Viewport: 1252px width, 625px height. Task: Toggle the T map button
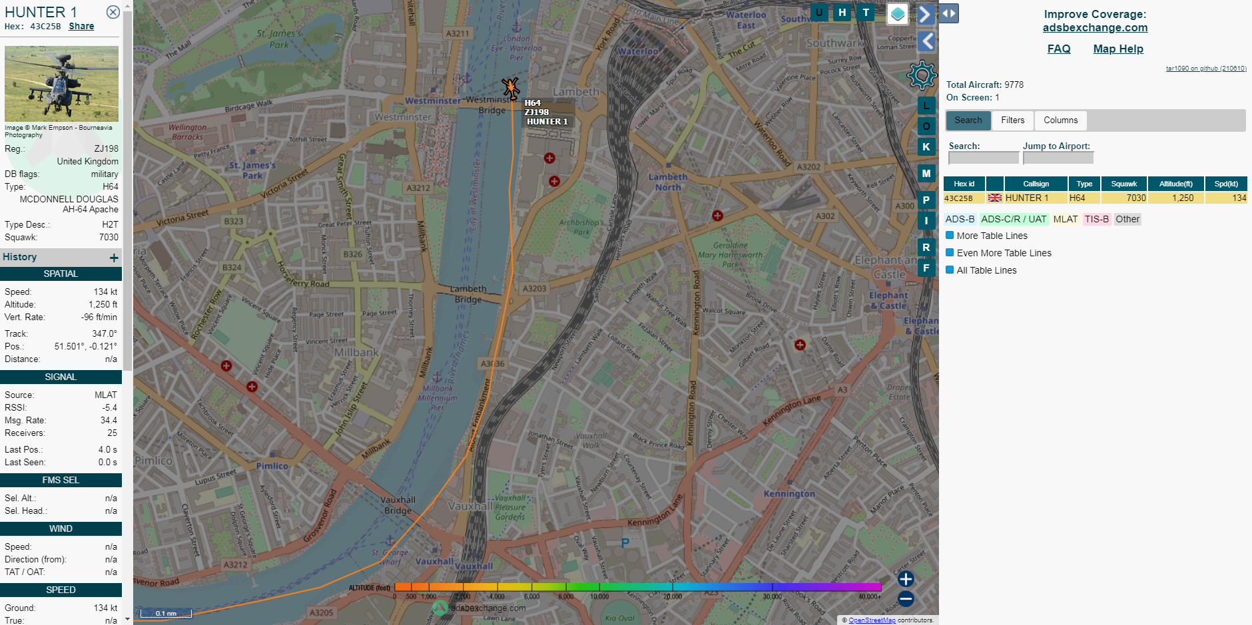(866, 12)
